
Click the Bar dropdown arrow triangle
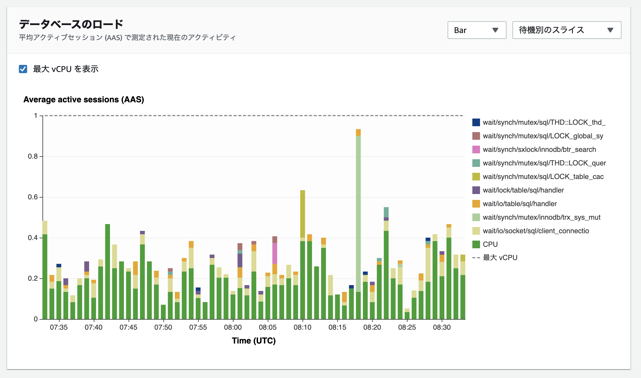[495, 30]
